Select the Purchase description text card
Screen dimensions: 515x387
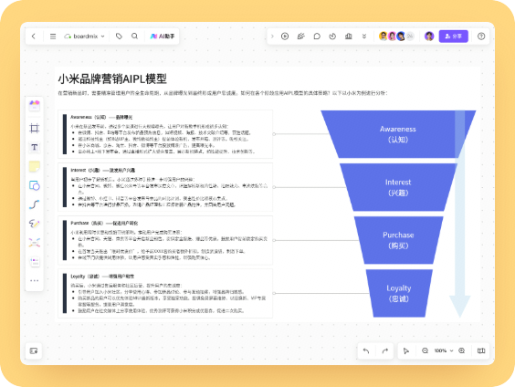click(x=165, y=240)
